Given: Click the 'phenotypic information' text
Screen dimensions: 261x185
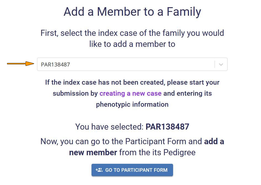Looking at the screenshot, I should pos(132,104).
